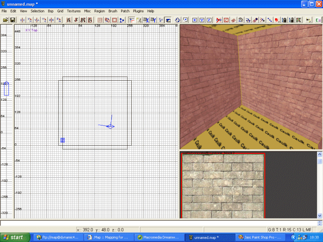Open the File menu

4,11
